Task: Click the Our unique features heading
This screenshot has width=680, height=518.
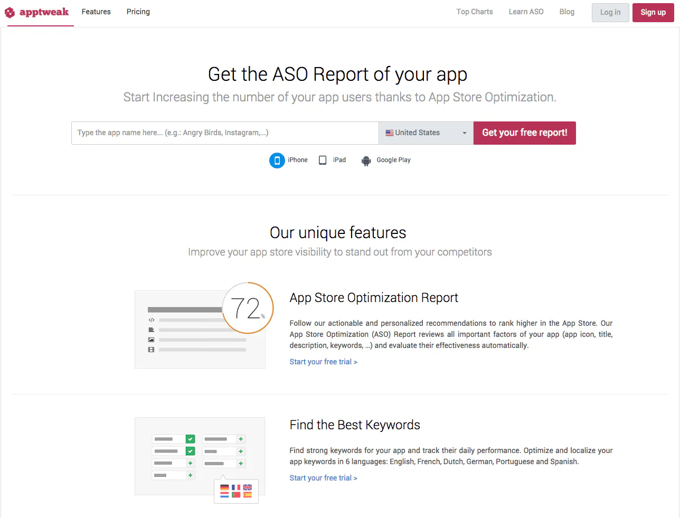Action: pos(338,233)
